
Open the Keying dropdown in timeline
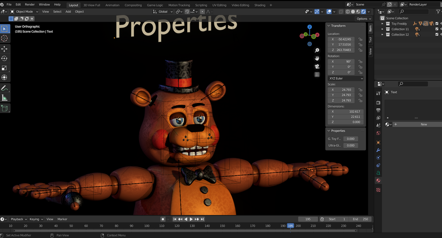[36, 219]
